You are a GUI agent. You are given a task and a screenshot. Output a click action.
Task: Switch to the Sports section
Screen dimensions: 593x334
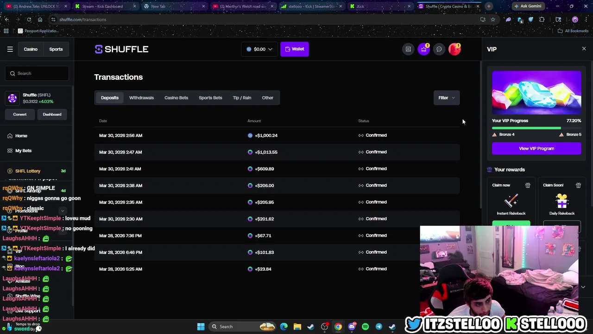56,49
